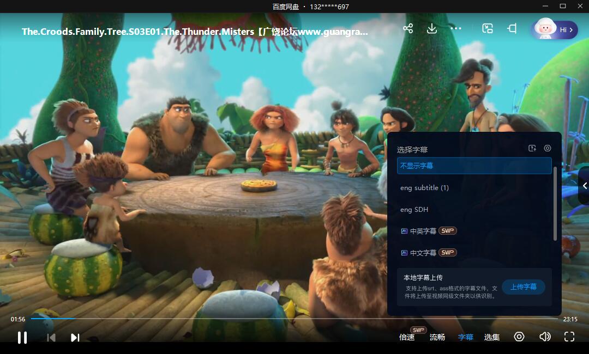This screenshot has height=354, width=589.
Task: Click the 本地字幕上传 heading
Action: [423, 278]
